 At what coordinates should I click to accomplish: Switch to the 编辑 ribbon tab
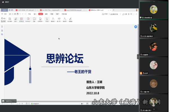[46, 14]
